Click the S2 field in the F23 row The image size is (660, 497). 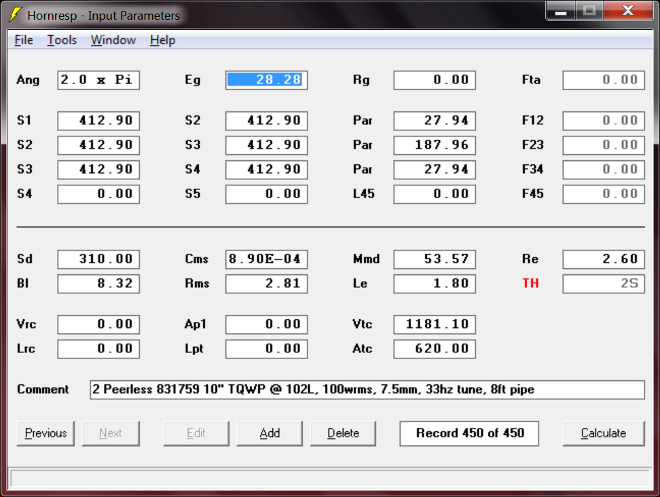click(98, 145)
